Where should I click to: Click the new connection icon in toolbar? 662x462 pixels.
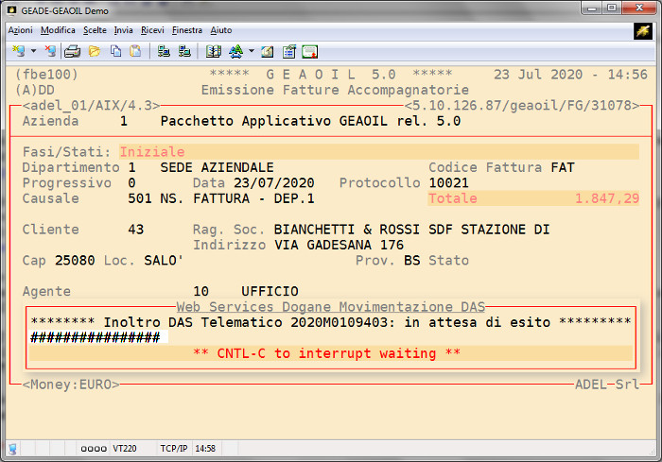pyautogui.click(x=19, y=51)
